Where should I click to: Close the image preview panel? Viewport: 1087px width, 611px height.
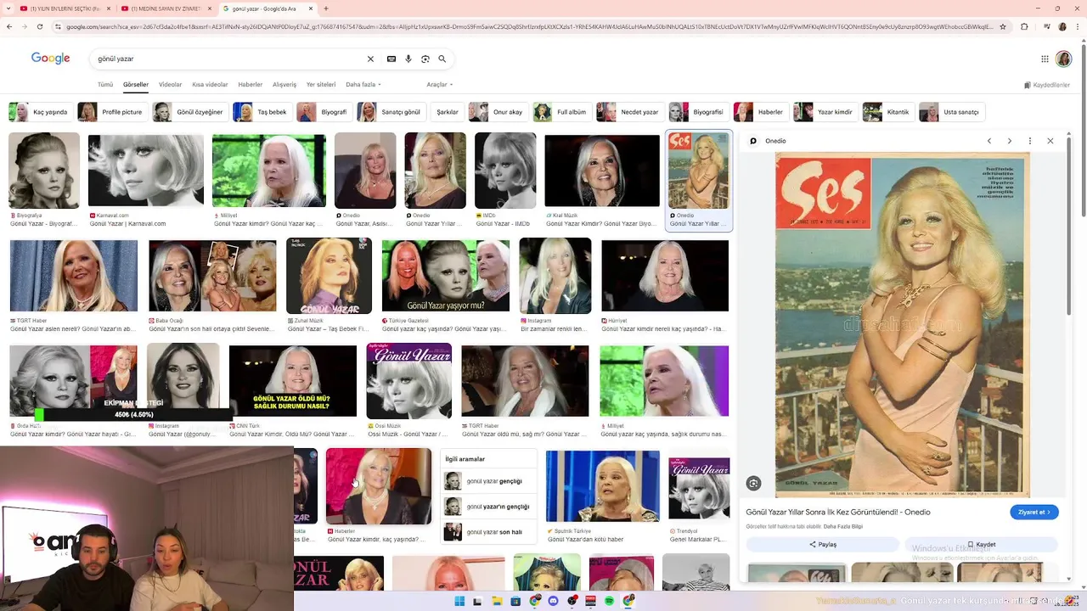click(1050, 141)
